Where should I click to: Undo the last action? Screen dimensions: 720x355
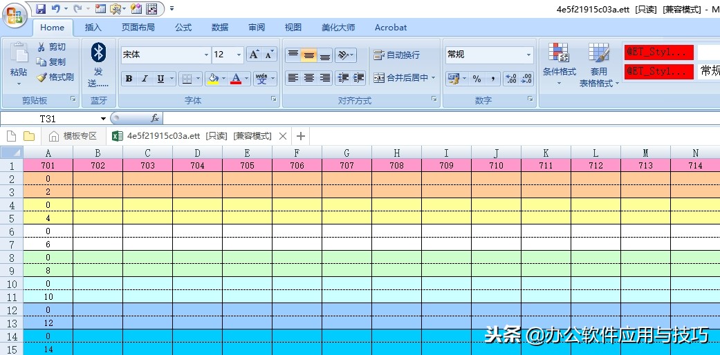55,9
